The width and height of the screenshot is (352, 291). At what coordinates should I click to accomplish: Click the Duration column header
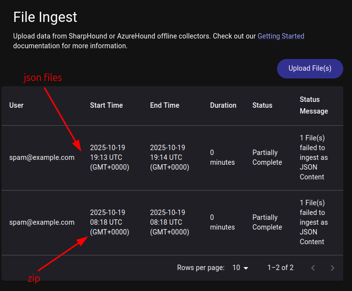point(223,105)
